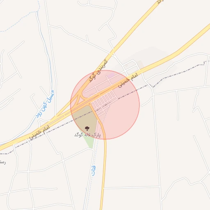Click the tree icon of Laleh Park
The width and height of the screenshot is (210, 210).
(x=87, y=128)
